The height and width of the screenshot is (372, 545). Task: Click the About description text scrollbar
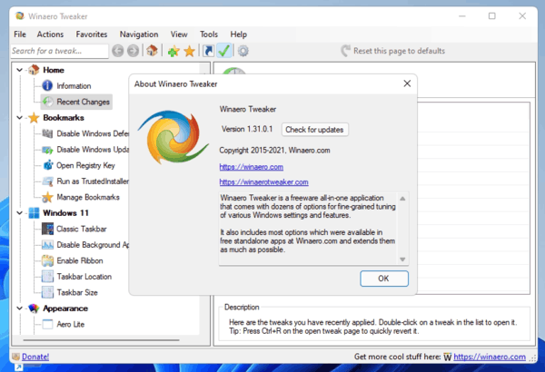tap(402, 227)
